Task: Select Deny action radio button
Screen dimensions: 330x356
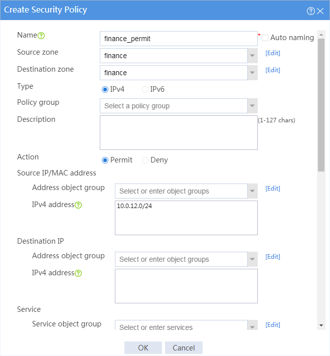Action: [145, 160]
